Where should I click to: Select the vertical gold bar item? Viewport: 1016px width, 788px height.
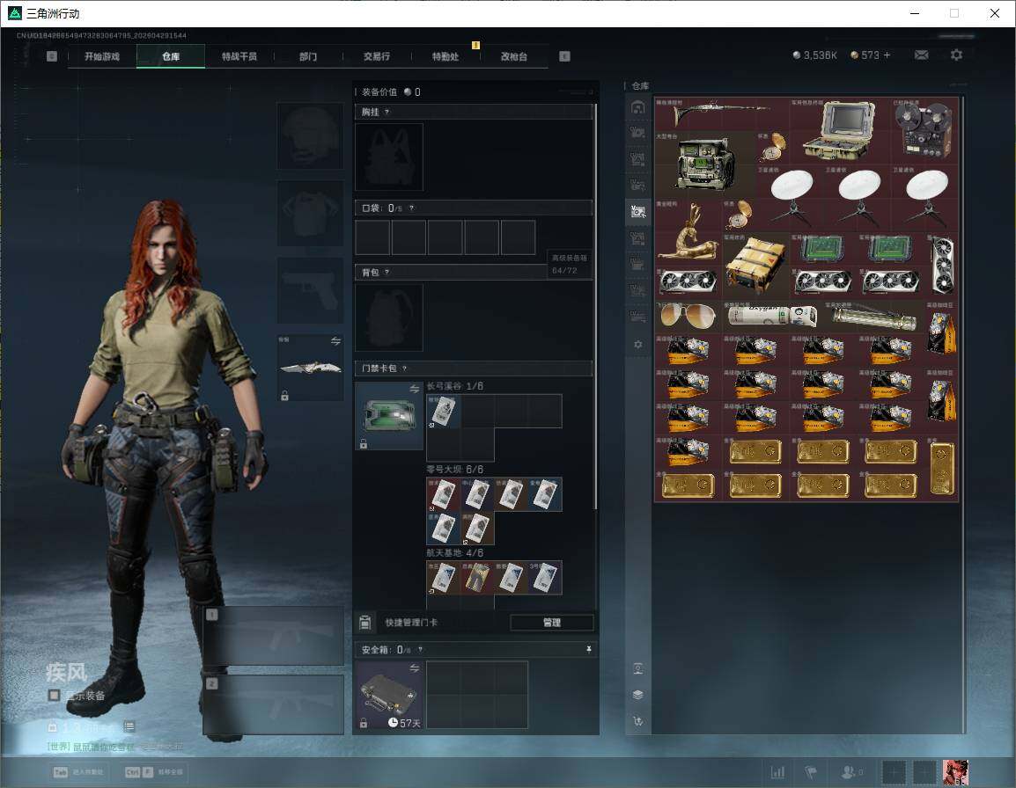941,468
